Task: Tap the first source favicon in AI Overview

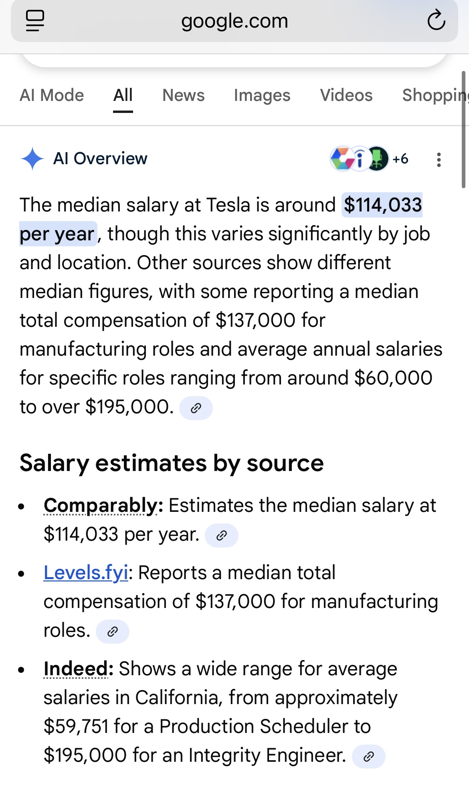Action: coord(342,159)
